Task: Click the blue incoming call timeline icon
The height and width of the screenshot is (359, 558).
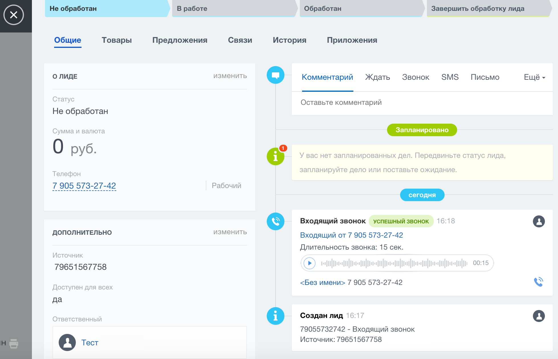Action: pos(275,221)
